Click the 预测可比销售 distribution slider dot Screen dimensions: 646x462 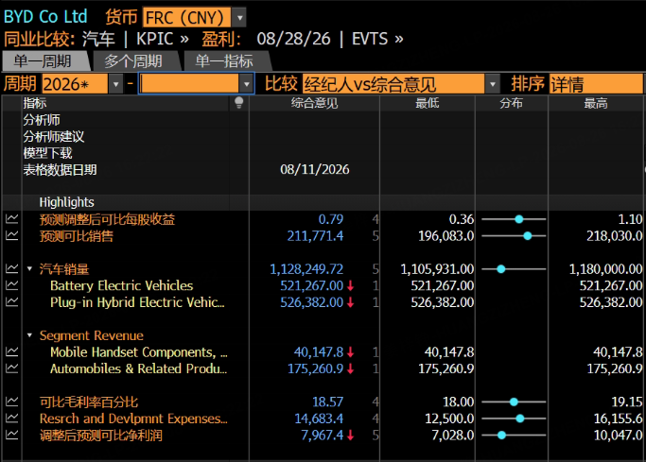click(x=528, y=236)
